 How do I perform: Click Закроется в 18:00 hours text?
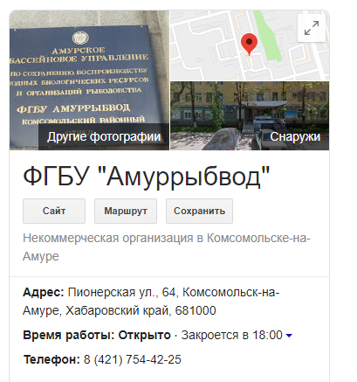tap(231, 335)
